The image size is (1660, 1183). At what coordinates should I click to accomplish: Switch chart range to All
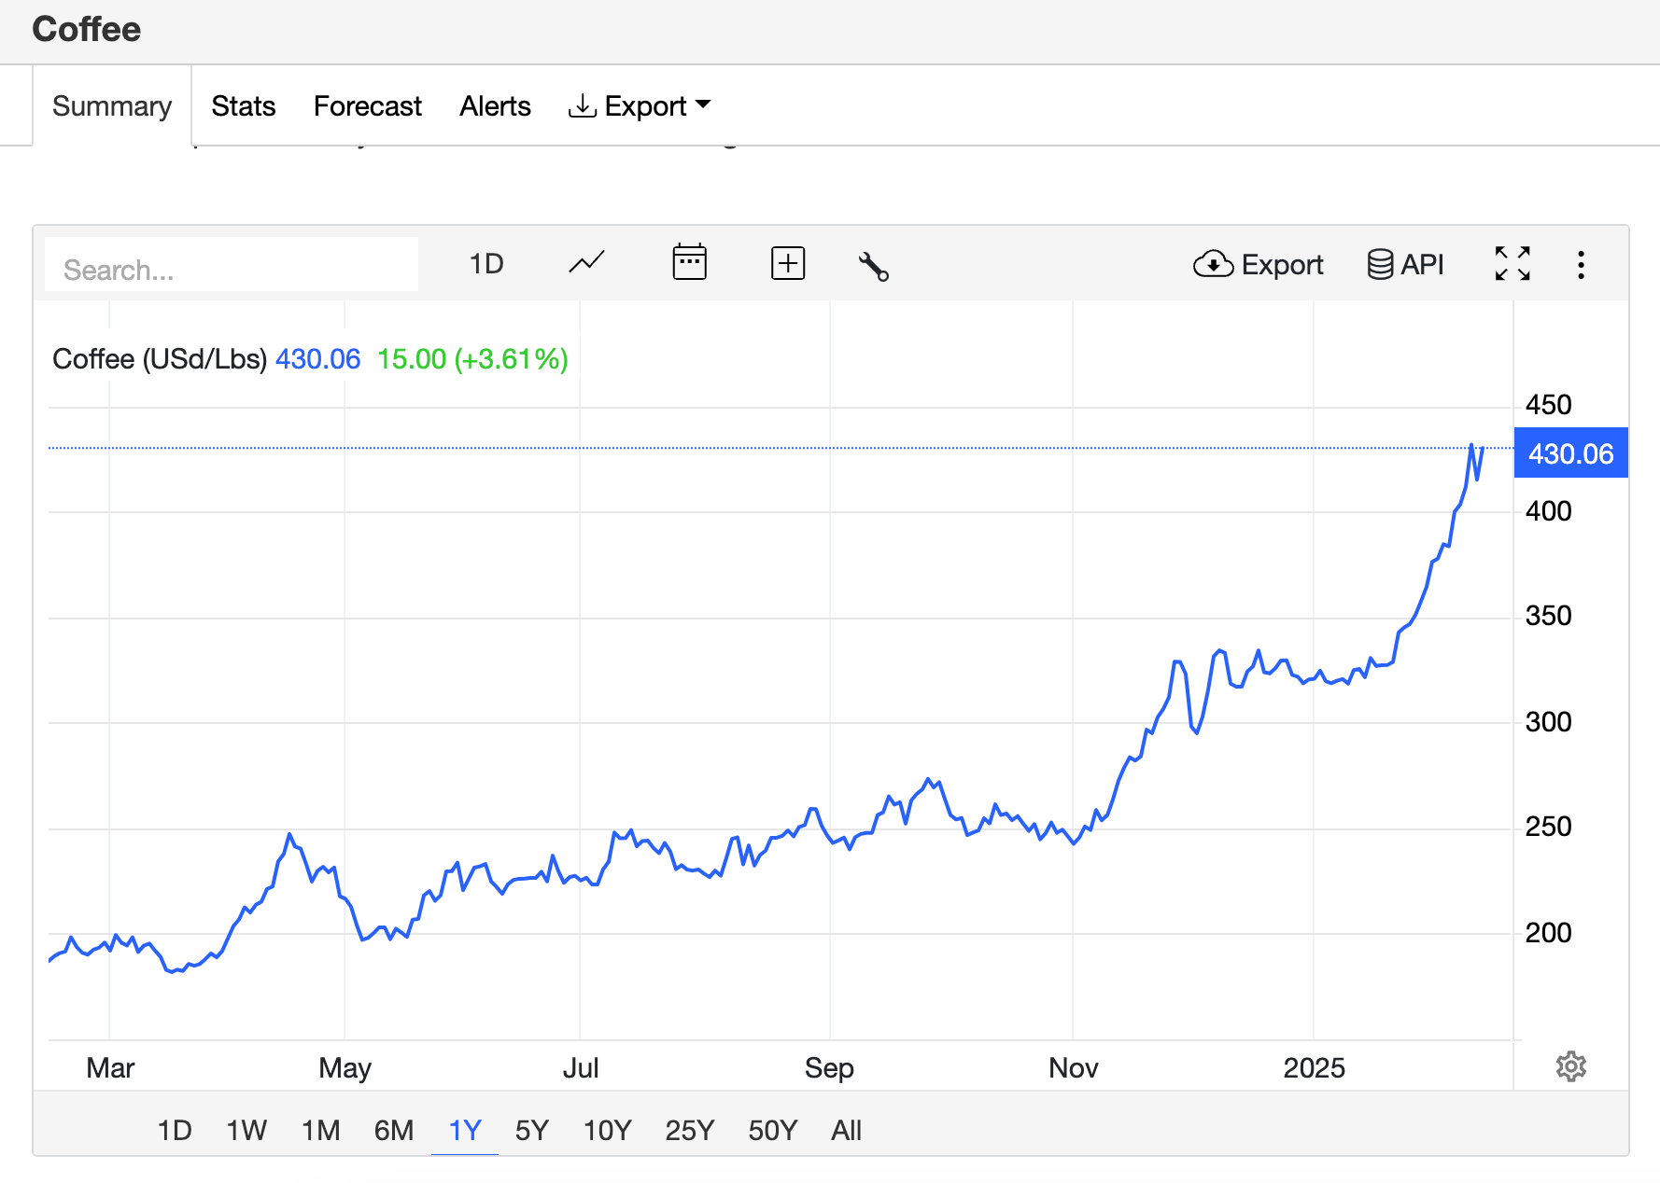tap(846, 1131)
